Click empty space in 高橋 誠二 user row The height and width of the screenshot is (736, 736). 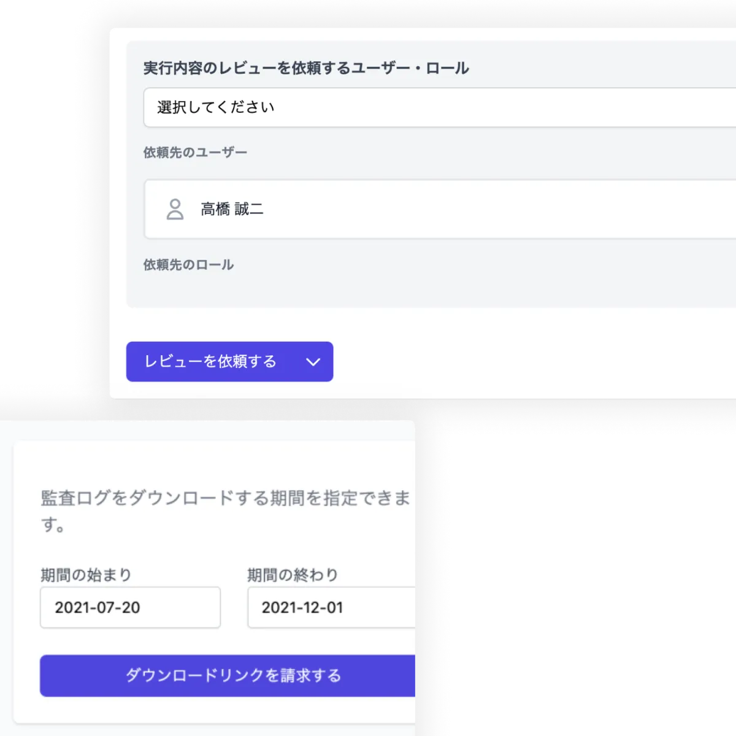tap(491, 209)
